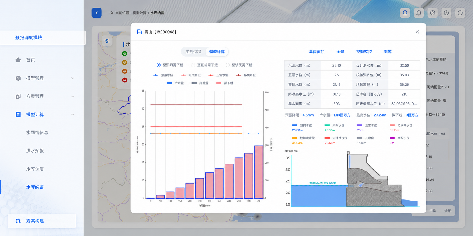Click the green reservoir status marker
The image size is (473, 236).
click(x=125, y=53)
